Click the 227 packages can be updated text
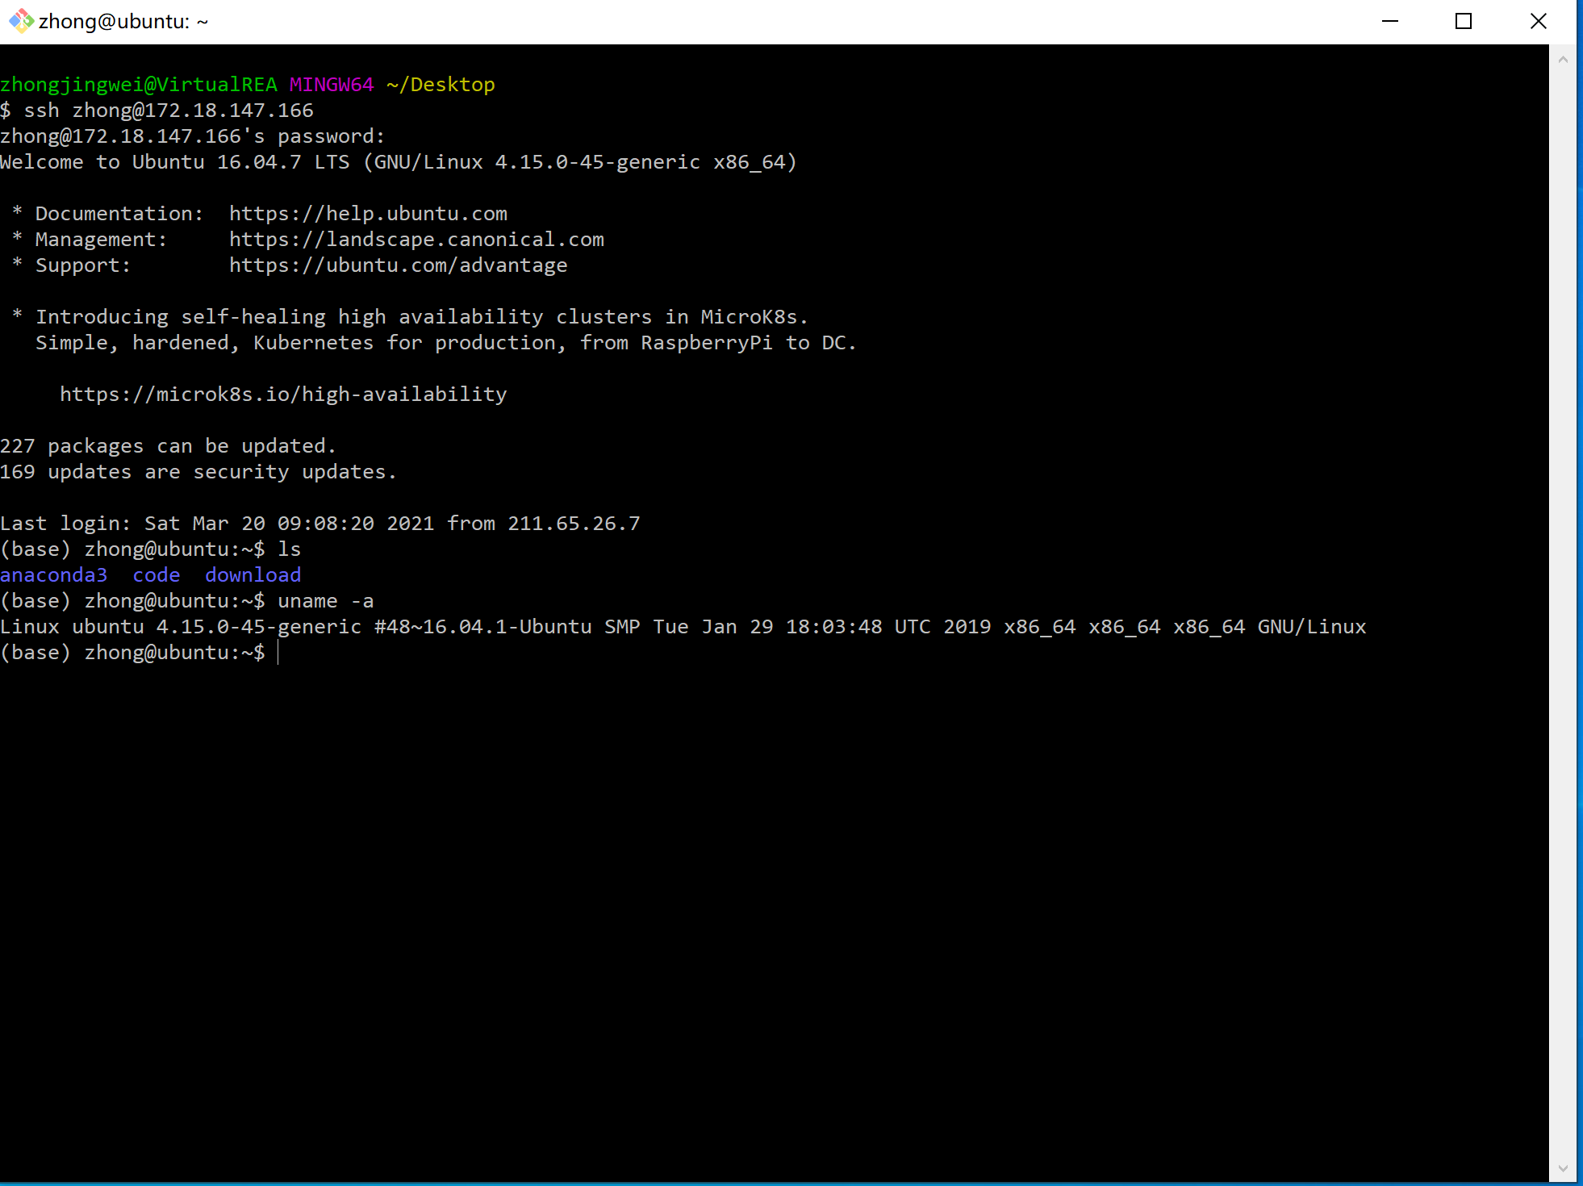 point(168,445)
